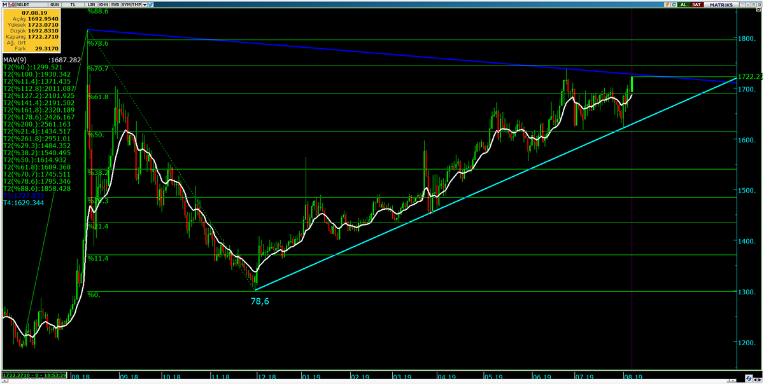764x384 pixels.
Task: Click the 08.19 date on time axis
Action: pyautogui.click(x=634, y=378)
